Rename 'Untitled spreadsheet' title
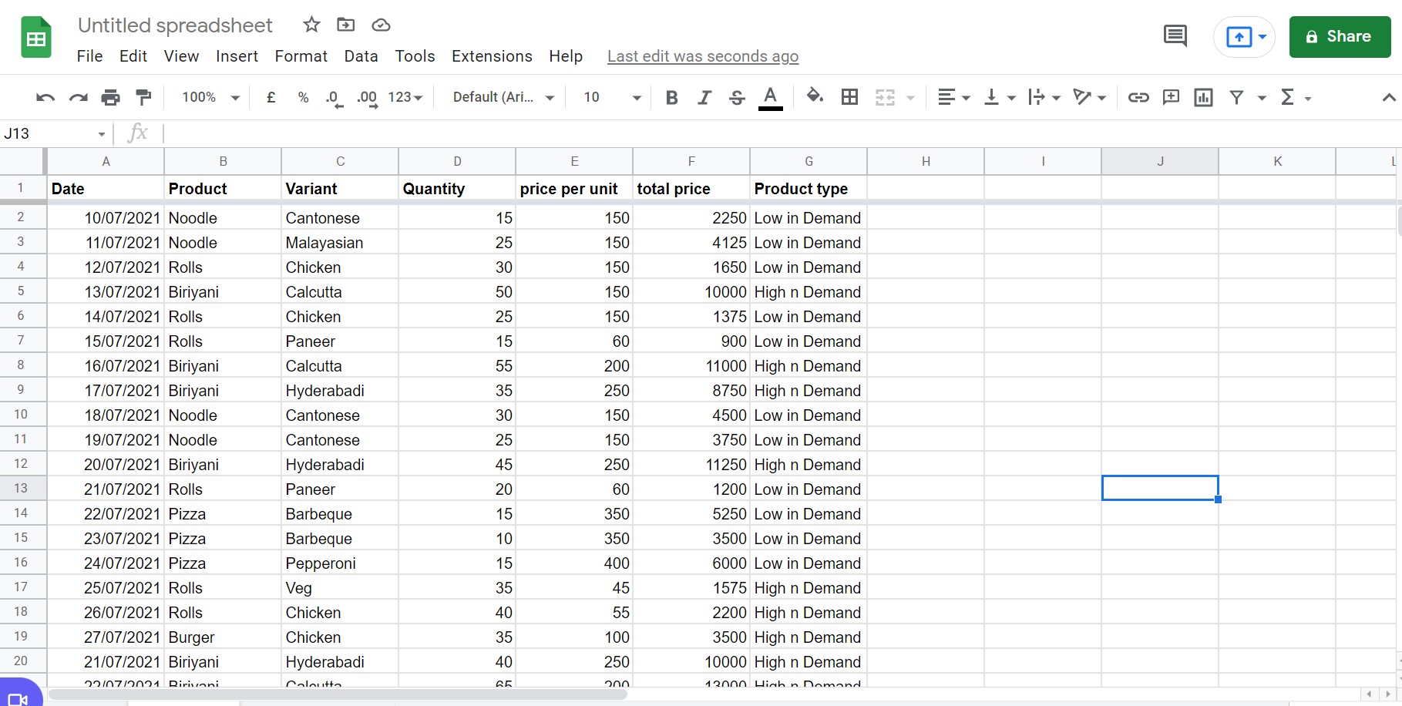Screen dimensions: 1402x706 click(175, 25)
